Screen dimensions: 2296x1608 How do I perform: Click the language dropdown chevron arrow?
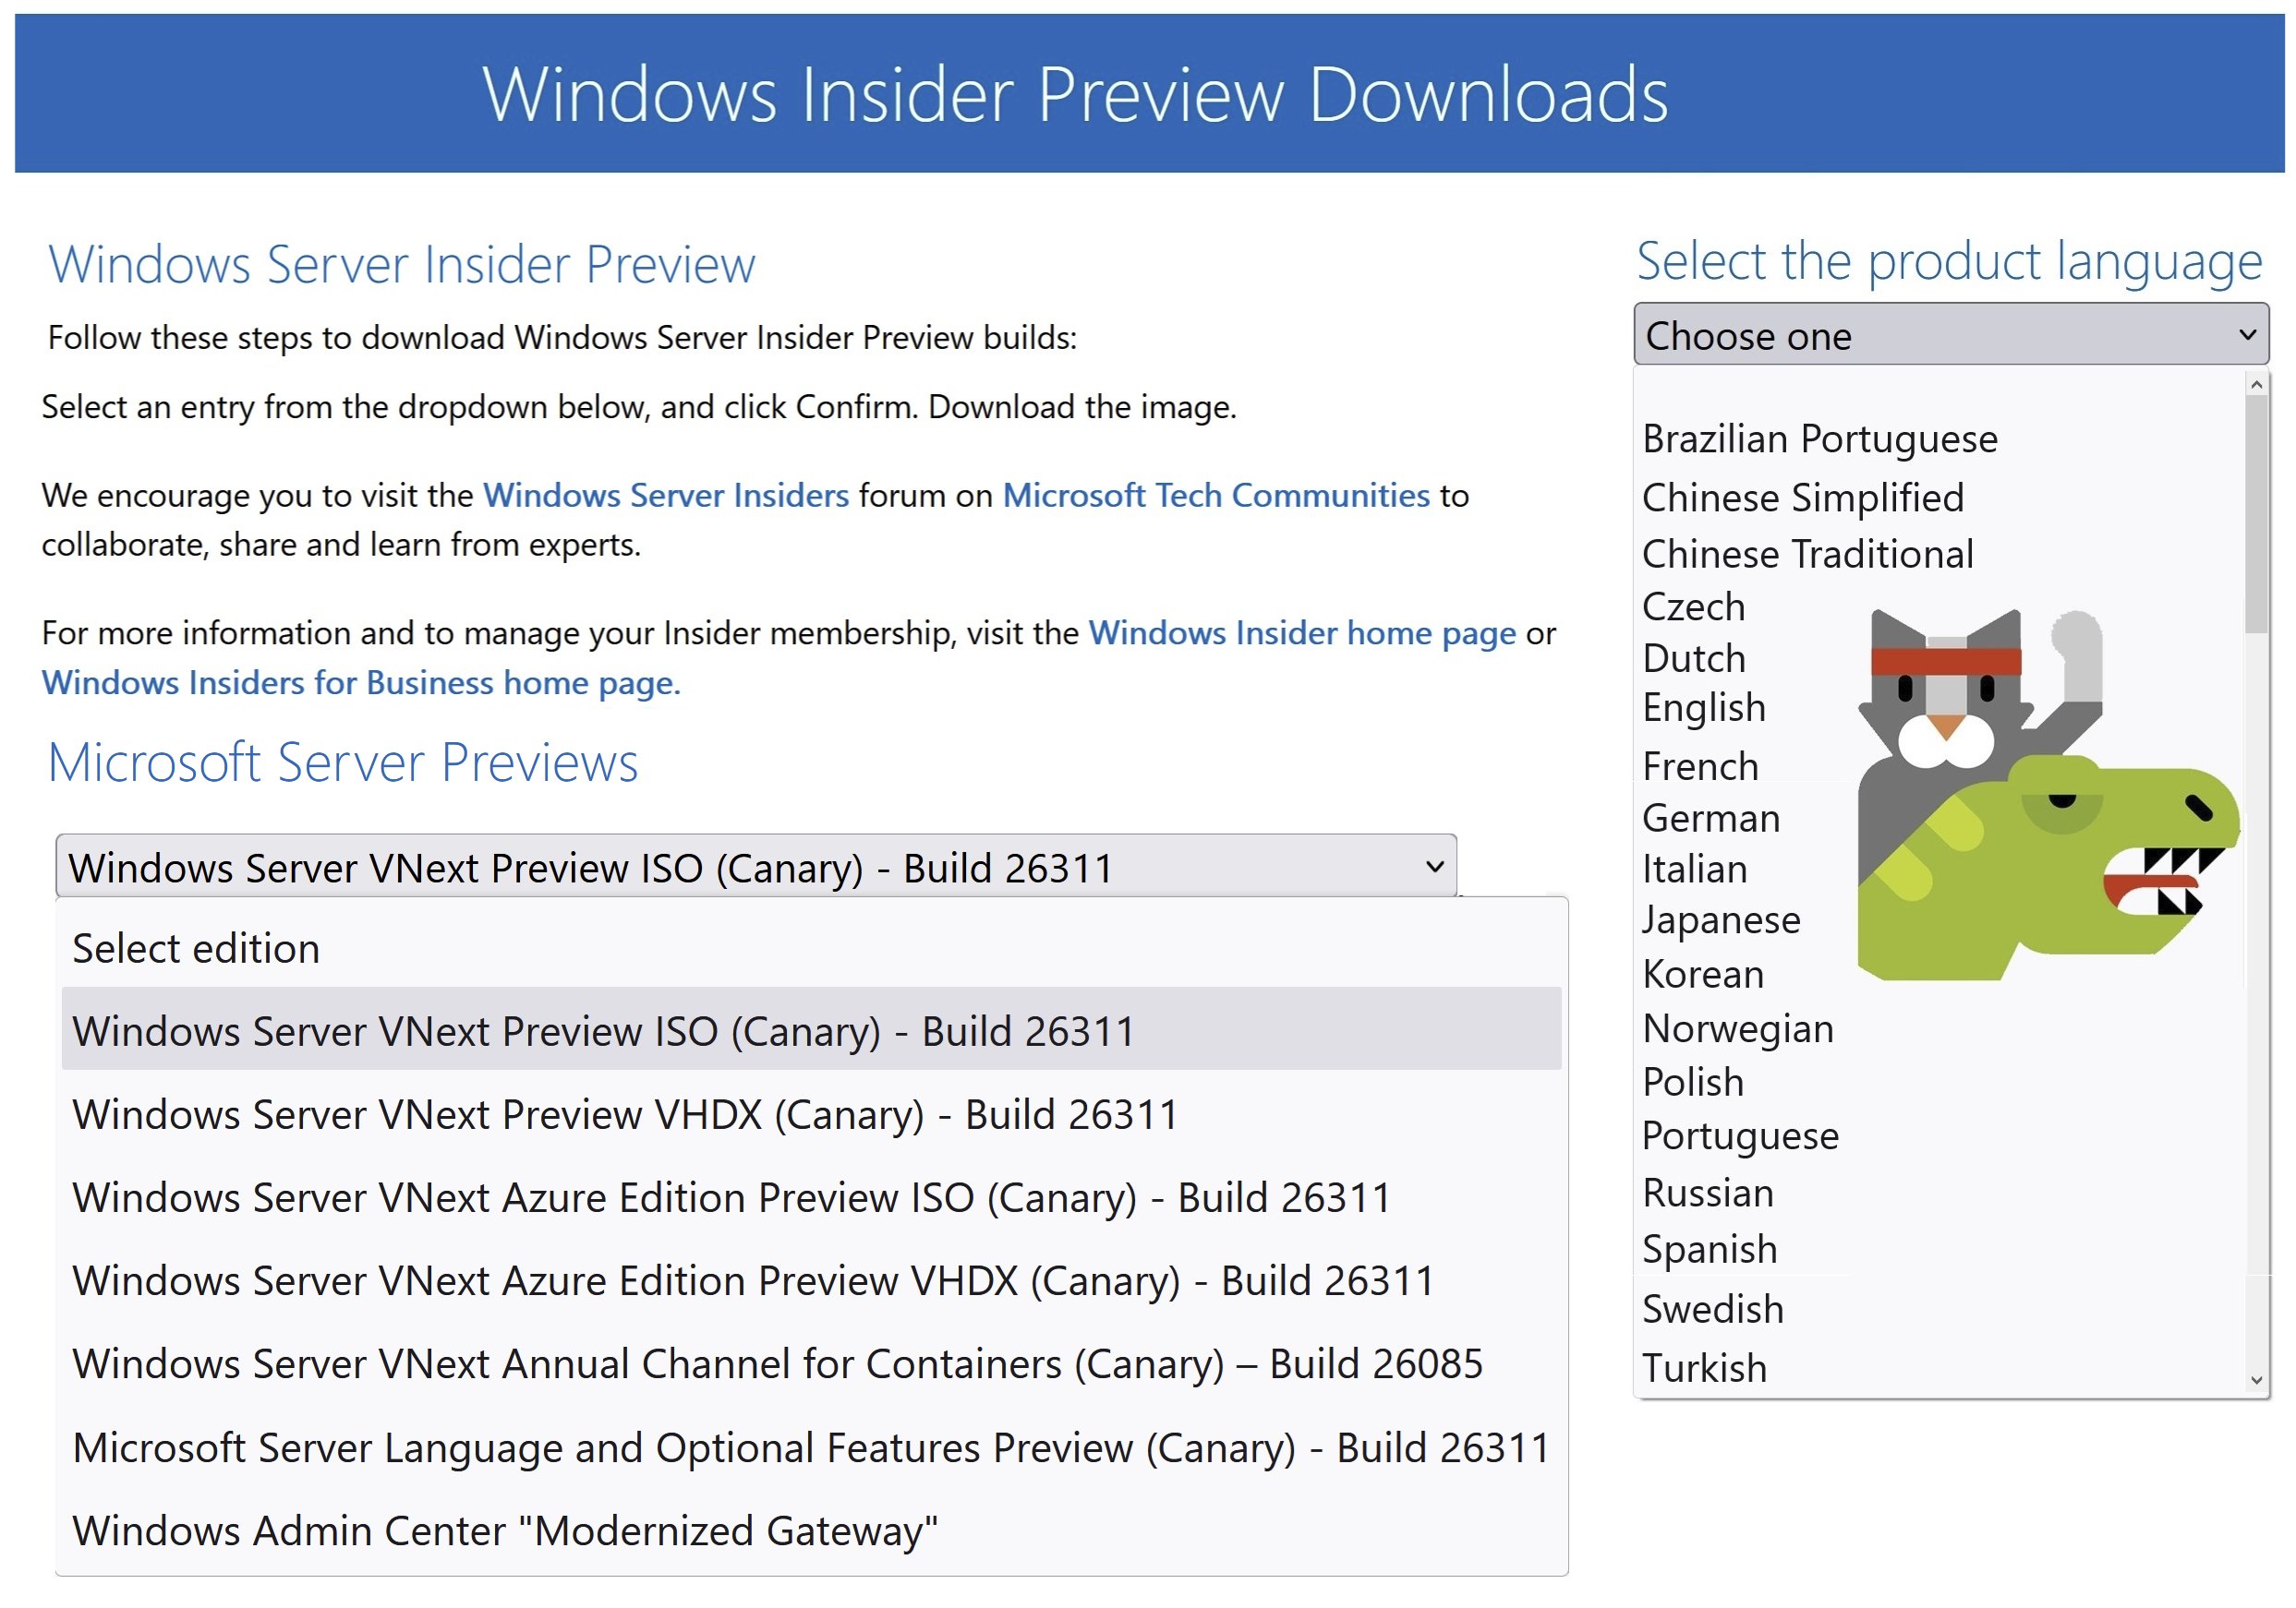coord(2246,335)
